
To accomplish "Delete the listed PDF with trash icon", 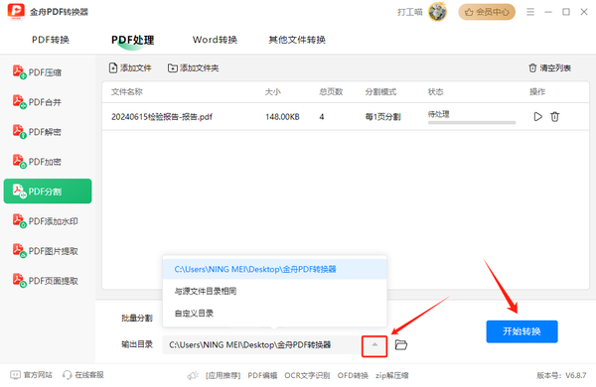I will coord(554,116).
